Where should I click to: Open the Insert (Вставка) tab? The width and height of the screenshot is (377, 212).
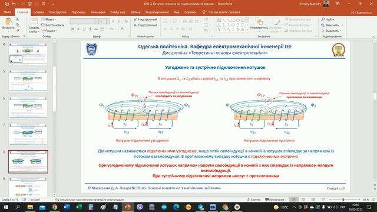tap(38, 12)
